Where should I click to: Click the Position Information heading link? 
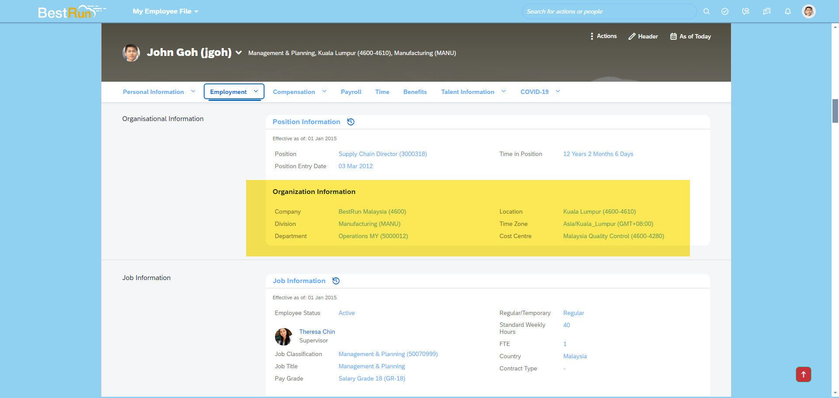(306, 122)
